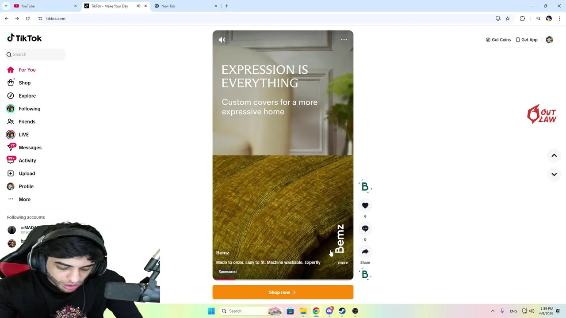Open the media controls icon in Chrome's toolbar
This screenshot has height=318, width=566.
(538, 19)
